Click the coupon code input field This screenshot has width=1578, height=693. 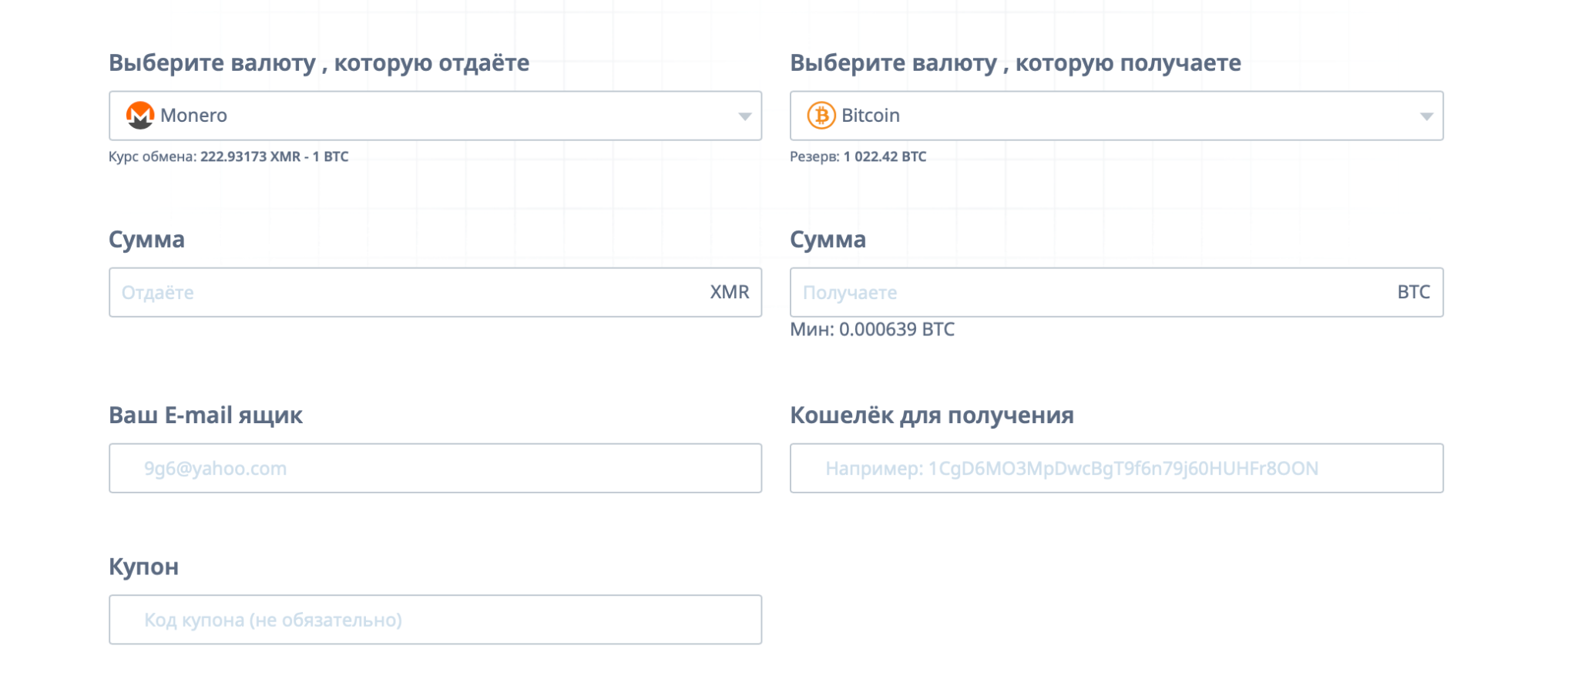coord(435,620)
